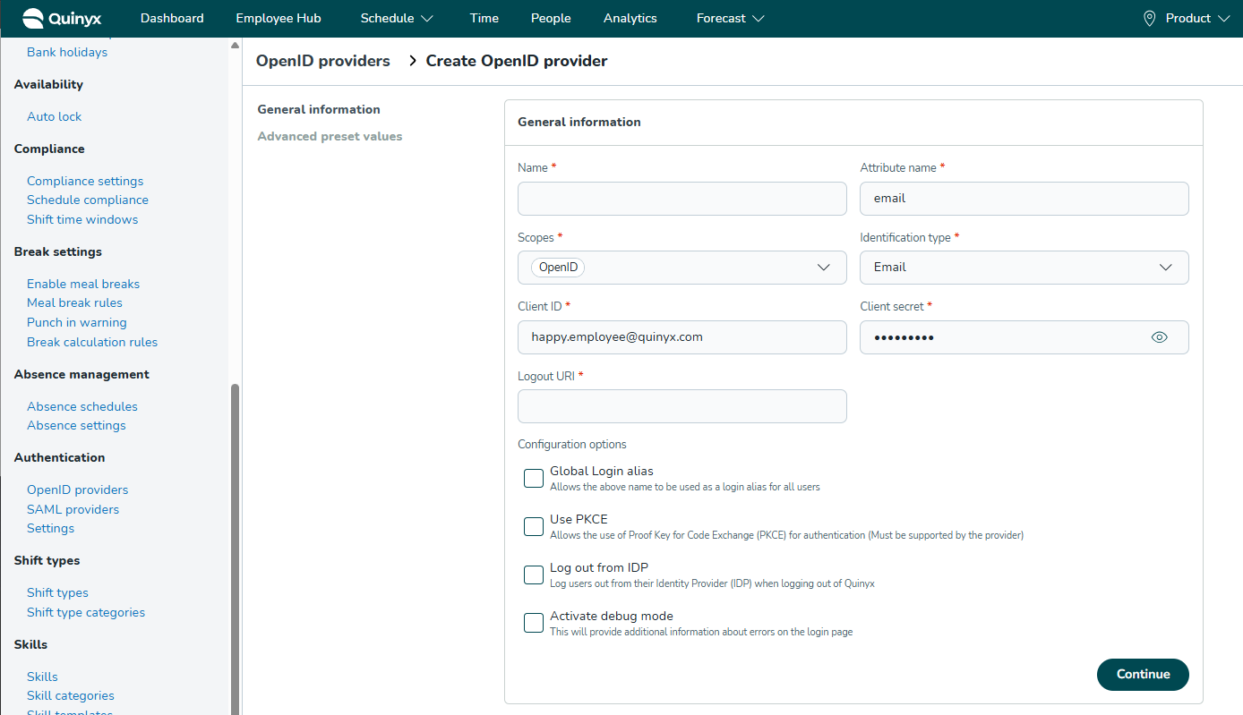Click the location pin icon

(1150, 19)
